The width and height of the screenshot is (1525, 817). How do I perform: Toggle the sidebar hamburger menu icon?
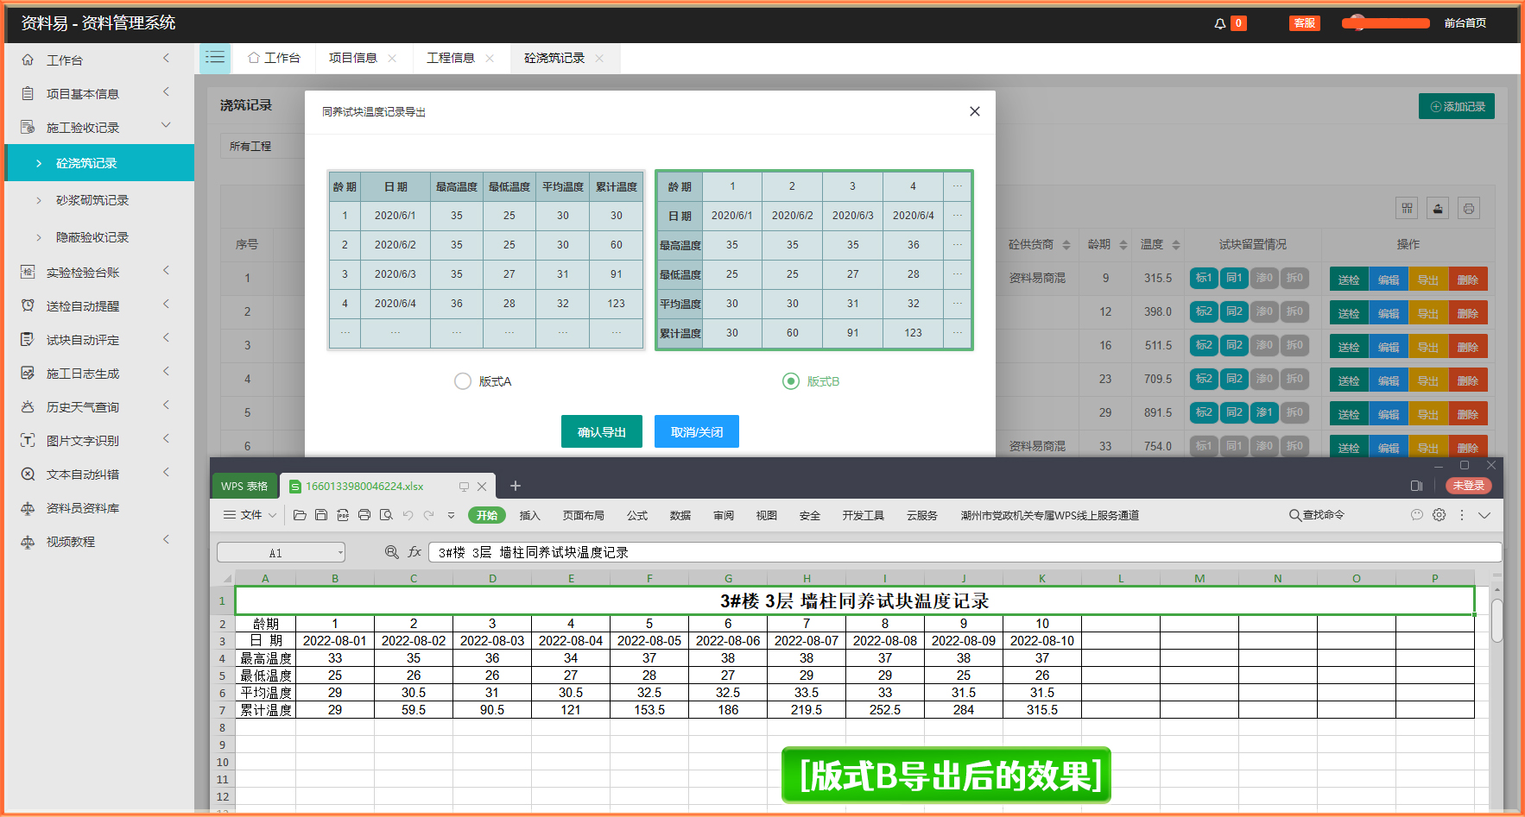click(215, 58)
